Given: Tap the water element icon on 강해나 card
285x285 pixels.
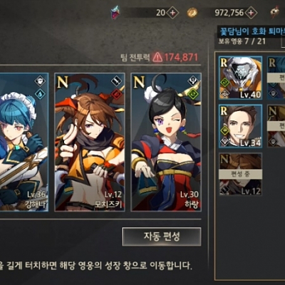Looking at the screenshot, I should pos(40,94).
